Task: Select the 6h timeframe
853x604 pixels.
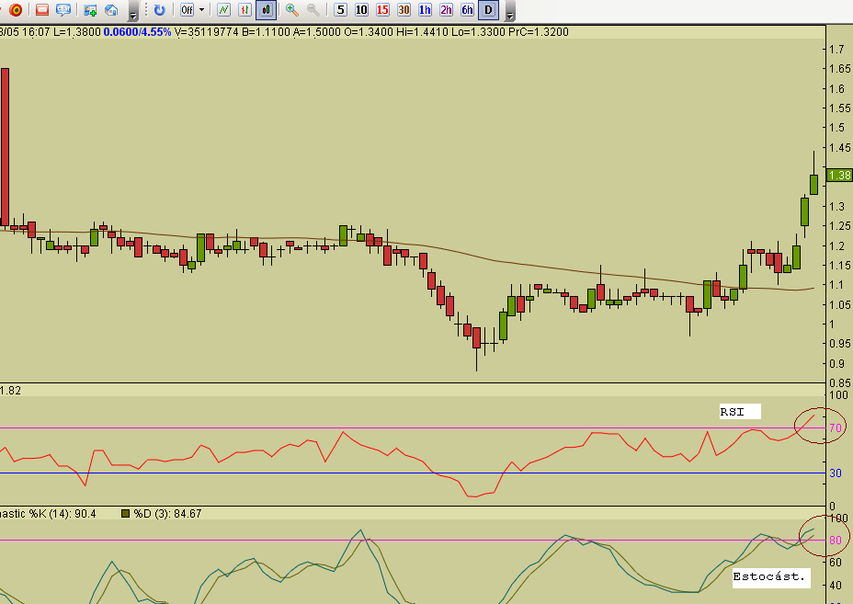Action: (x=467, y=10)
